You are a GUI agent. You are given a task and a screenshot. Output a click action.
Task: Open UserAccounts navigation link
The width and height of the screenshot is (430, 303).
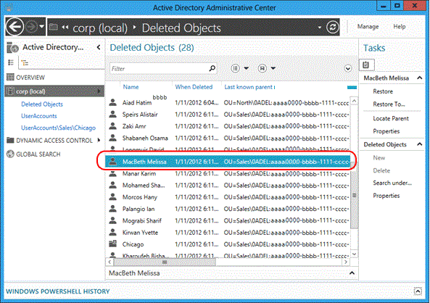click(39, 116)
